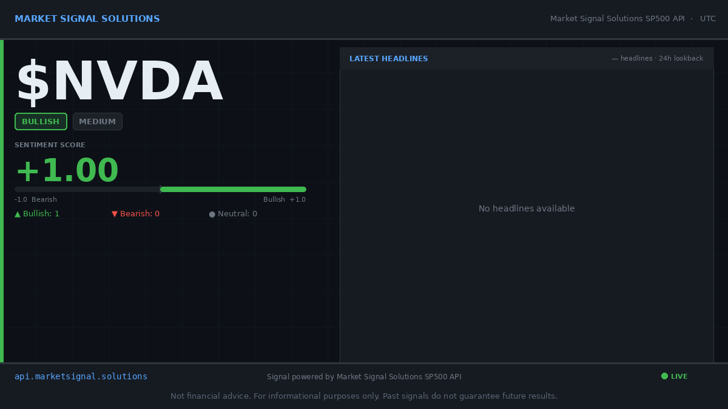Click the Bullish +1.0 scale label
This screenshot has width=728, height=409.
pyautogui.click(x=285, y=199)
